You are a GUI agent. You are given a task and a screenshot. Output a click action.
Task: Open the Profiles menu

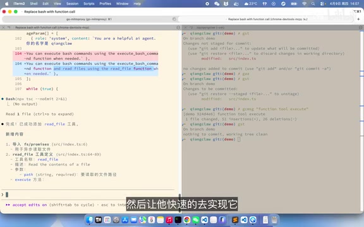pos(105,4)
